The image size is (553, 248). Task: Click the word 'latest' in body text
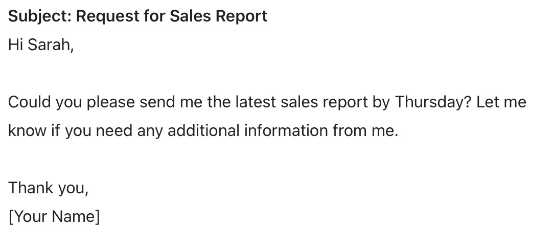[256, 102]
